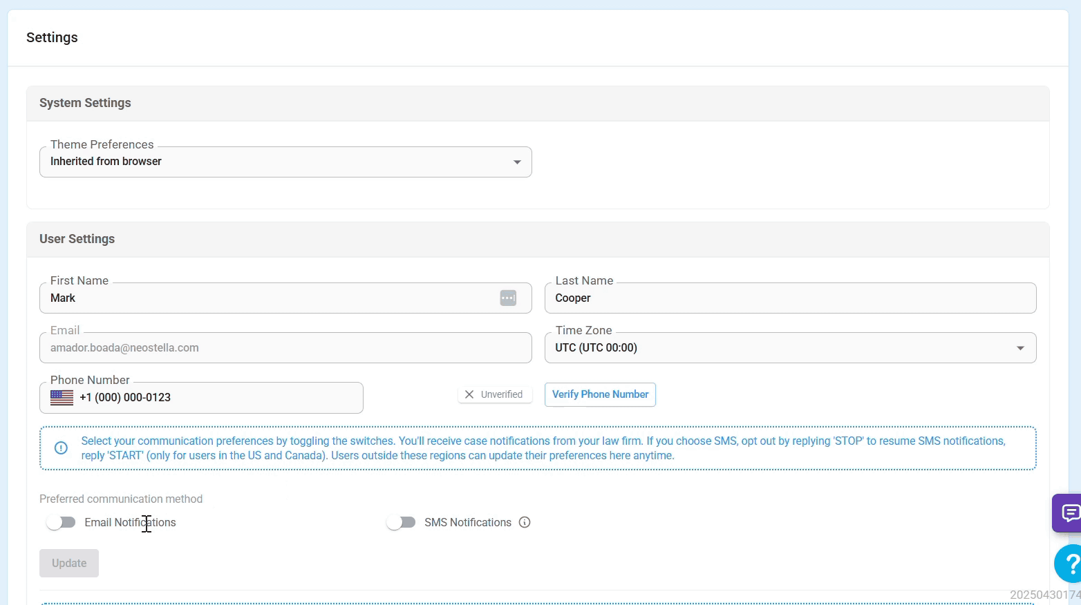The image size is (1081, 605).
Task: Click the Phone Number input field
Action: coord(201,398)
